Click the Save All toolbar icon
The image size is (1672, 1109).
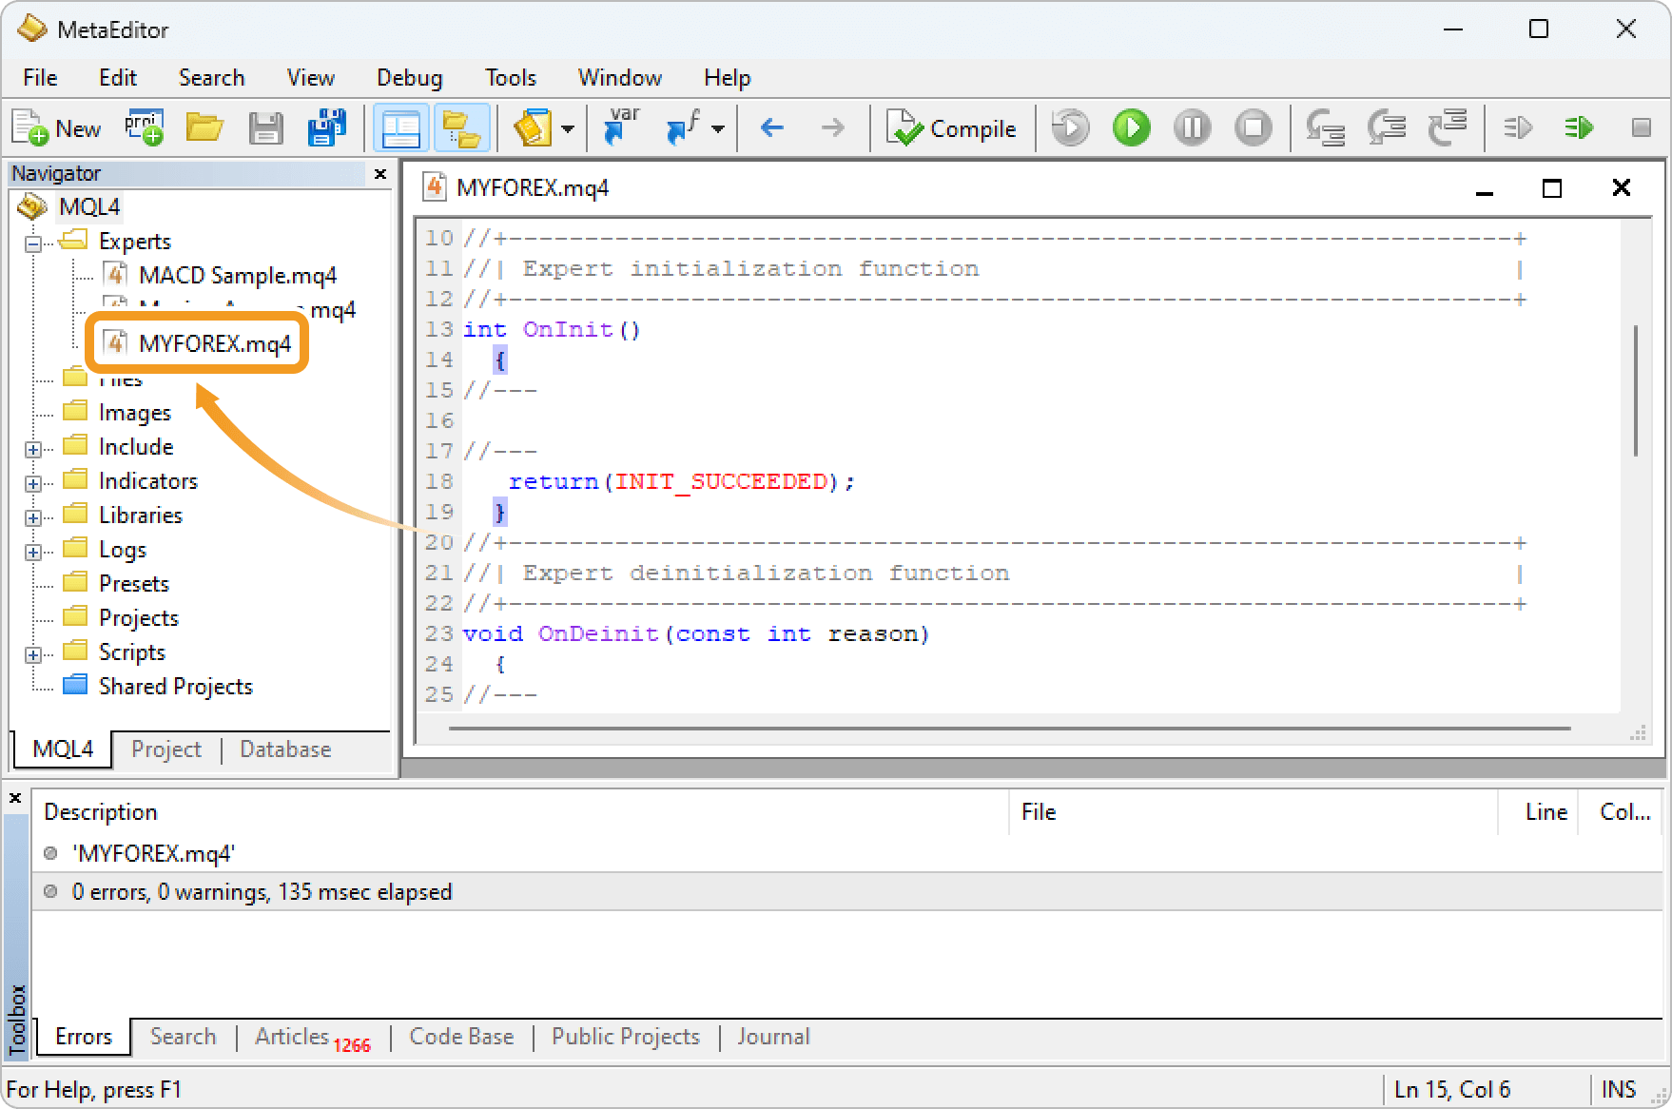click(x=326, y=128)
